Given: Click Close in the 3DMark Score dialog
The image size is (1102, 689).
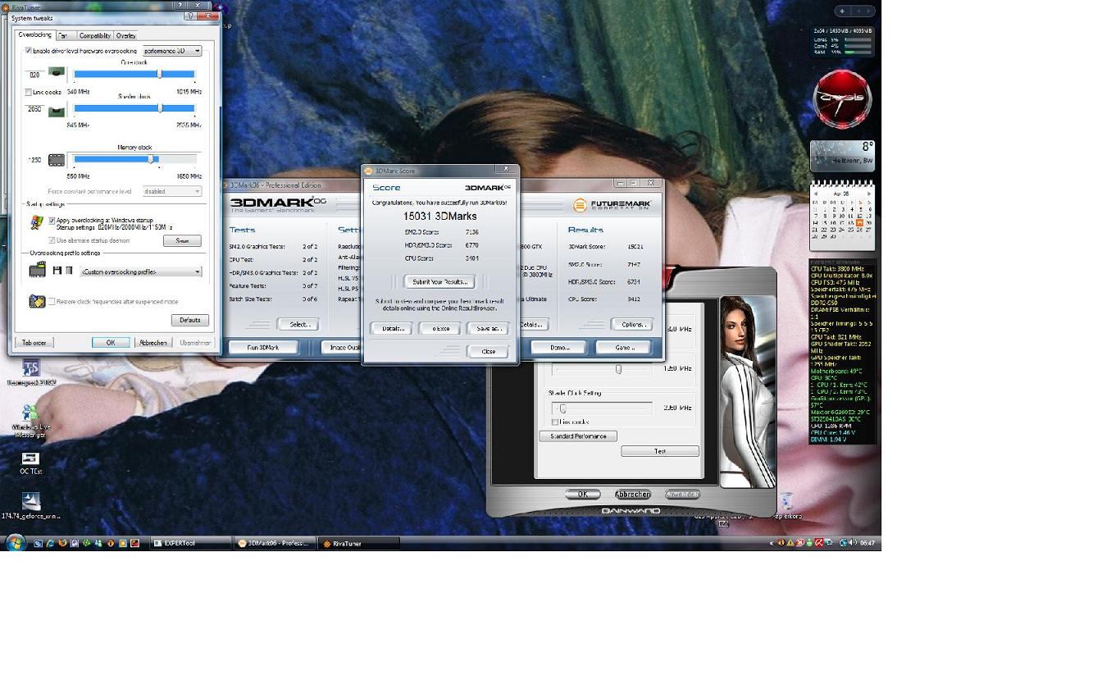Looking at the screenshot, I should pos(488,351).
